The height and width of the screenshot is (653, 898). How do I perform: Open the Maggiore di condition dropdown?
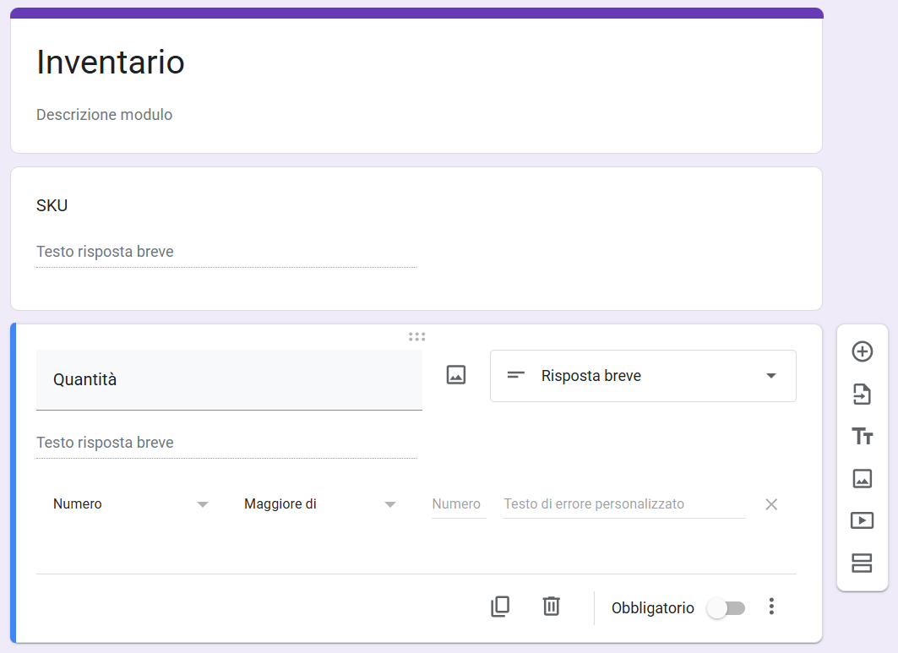coord(319,503)
